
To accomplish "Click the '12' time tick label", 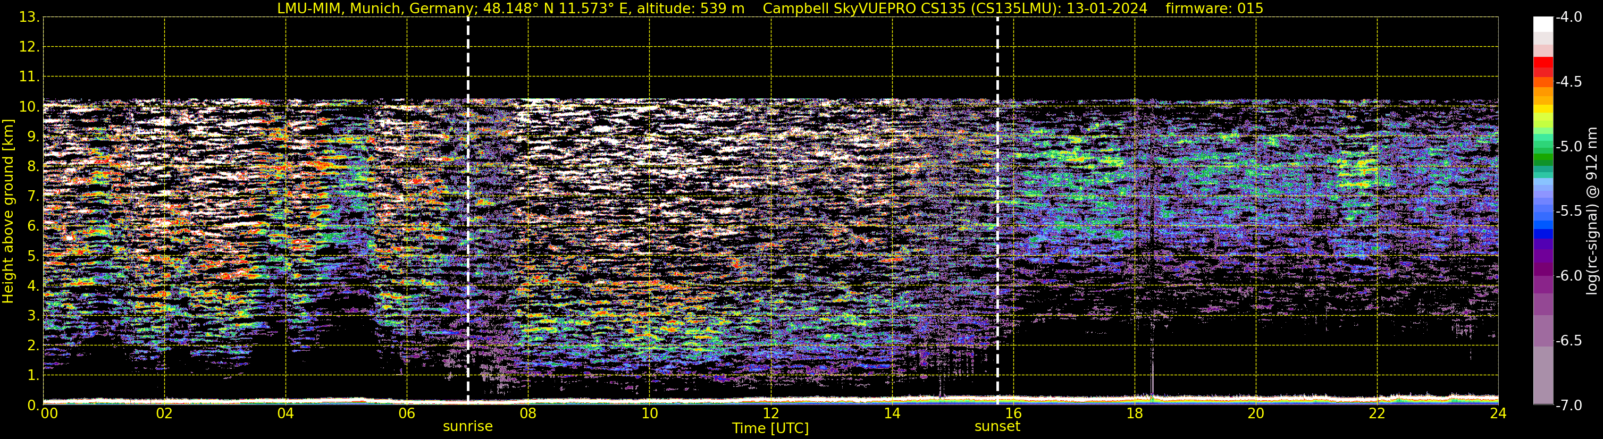I will (771, 413).
